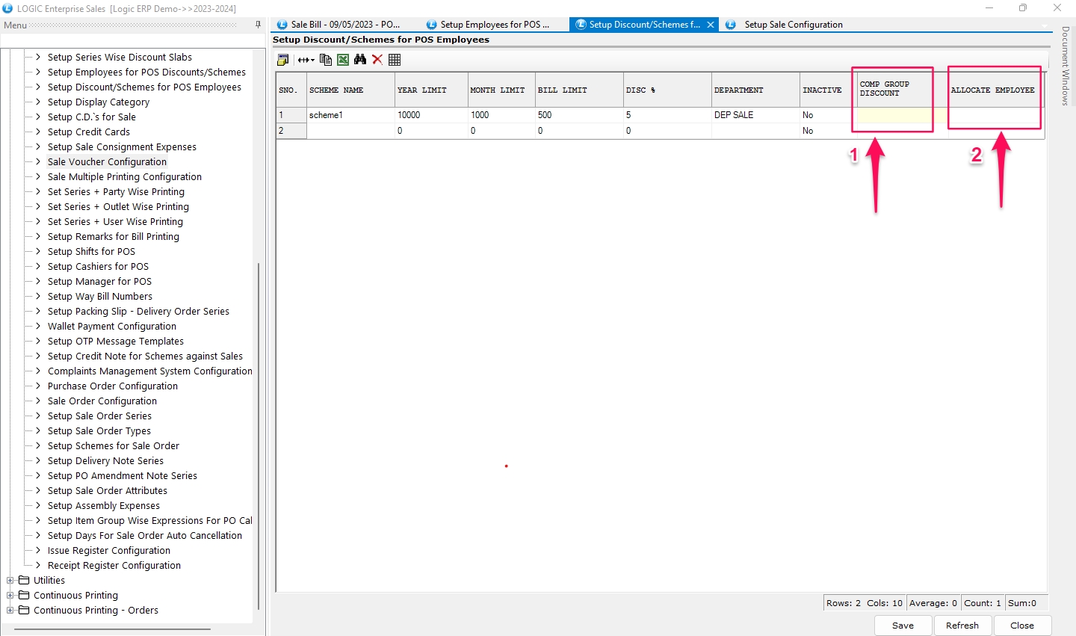Click the binoculars find icon

(x=360, y=60)
